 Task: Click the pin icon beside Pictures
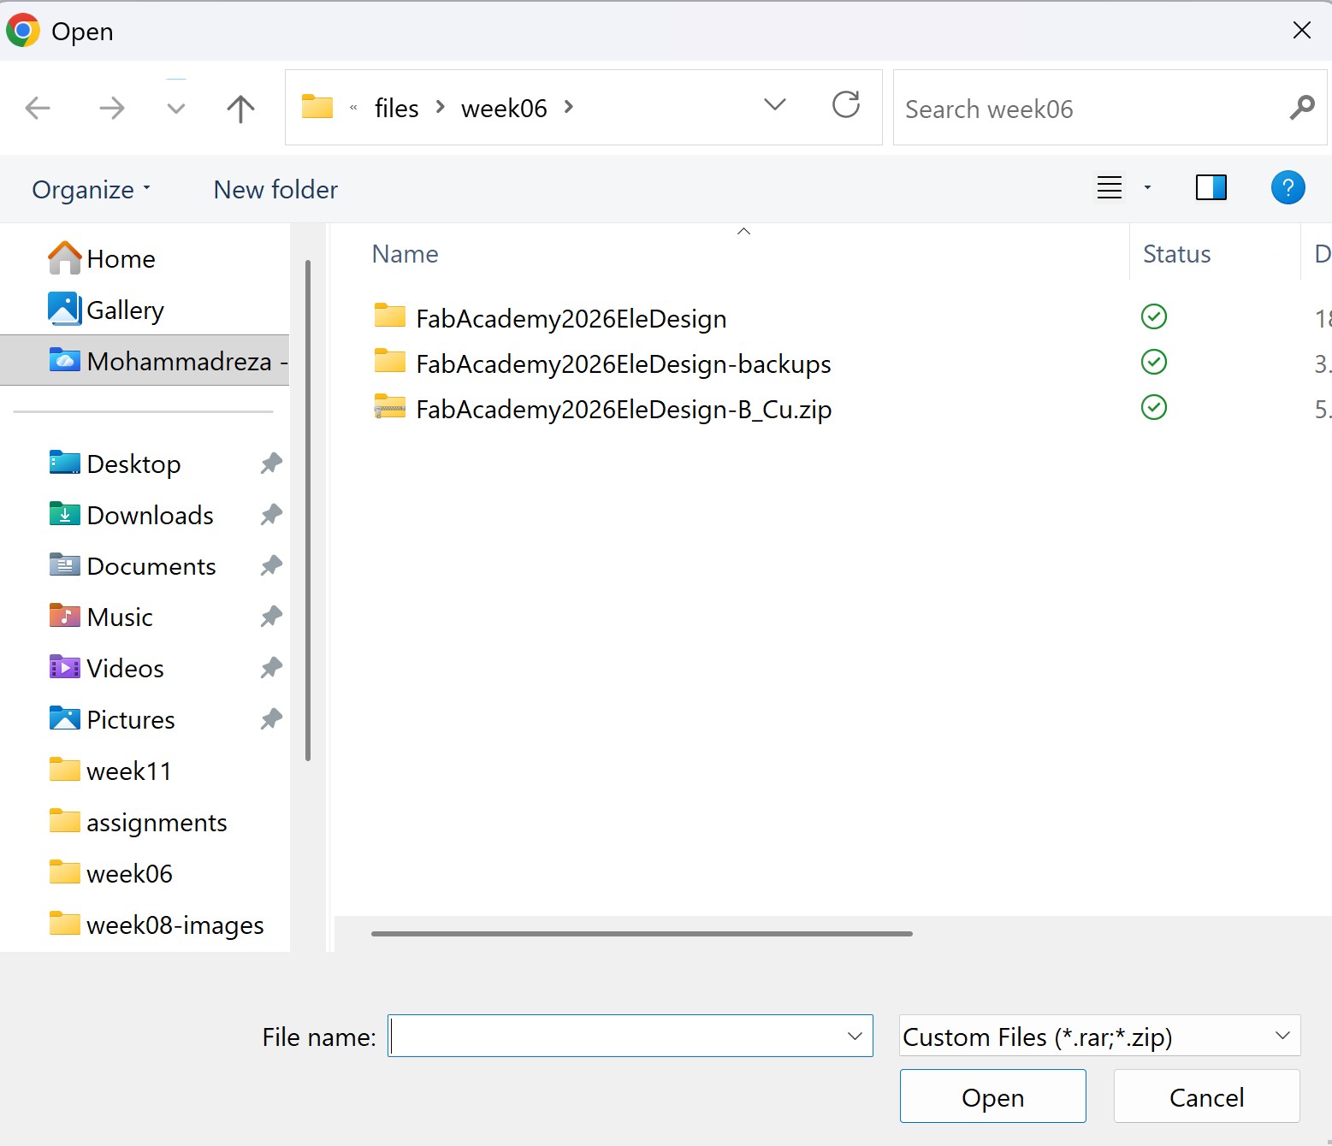(271, 719)
